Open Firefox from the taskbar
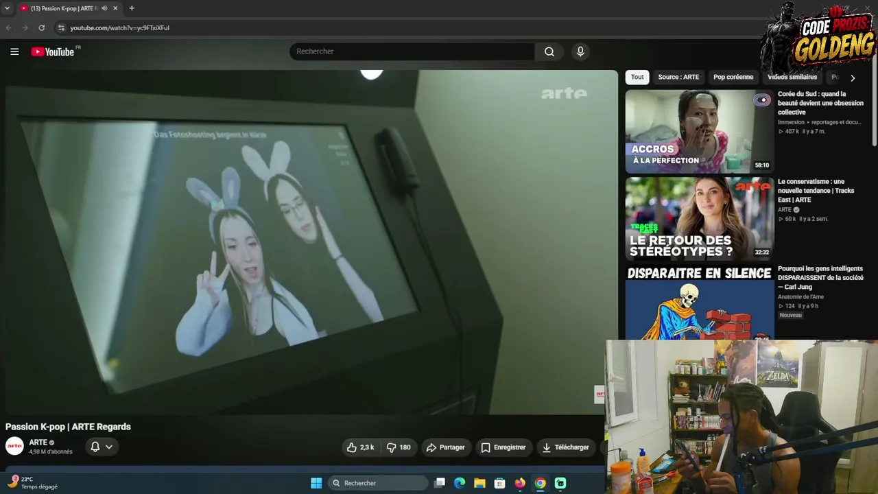Viewport: 878px width, 494px height. [x=520, y=483]
